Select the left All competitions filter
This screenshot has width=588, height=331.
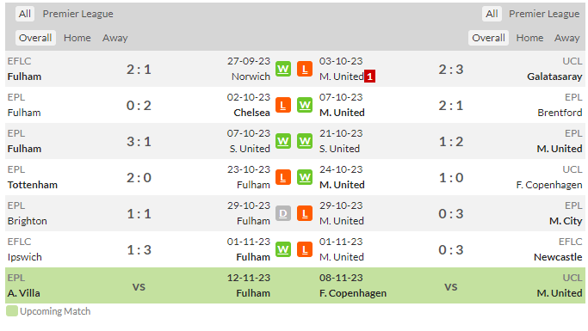pyautogui.click(x=25, y=14)
